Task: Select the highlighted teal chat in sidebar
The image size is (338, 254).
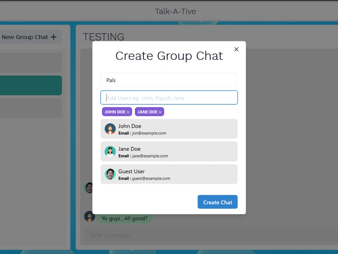Action: coord(31,85)
